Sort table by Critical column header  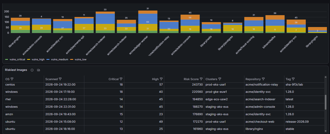tap(113, 79)
